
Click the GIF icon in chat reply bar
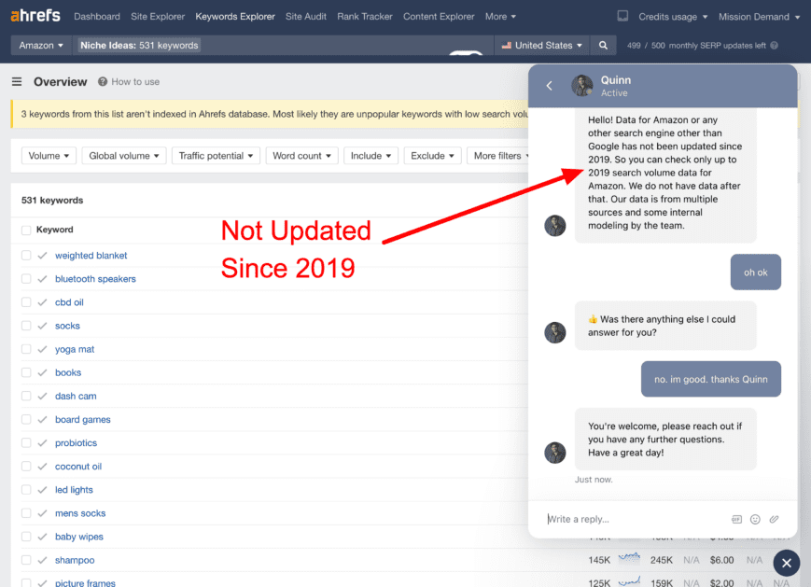[736, 519]
